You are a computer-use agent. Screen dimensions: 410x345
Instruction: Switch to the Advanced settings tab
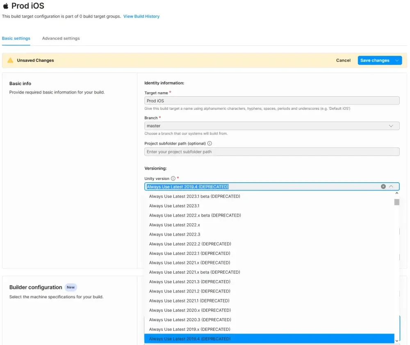coord(61,38)
